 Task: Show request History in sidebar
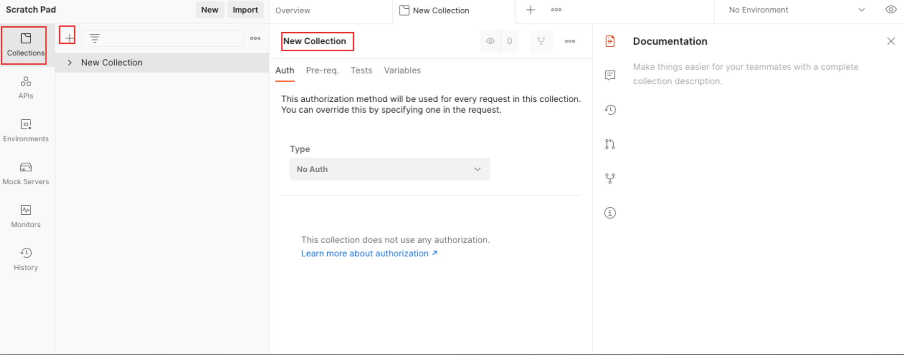coord(26,259)
